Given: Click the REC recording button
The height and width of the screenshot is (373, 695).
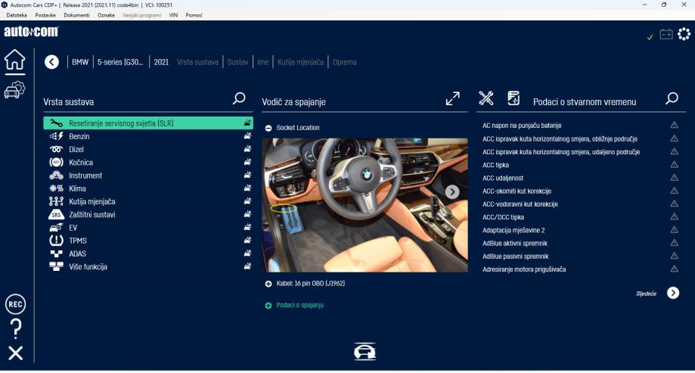Looking at the screenshot, I should coord(15,304).
